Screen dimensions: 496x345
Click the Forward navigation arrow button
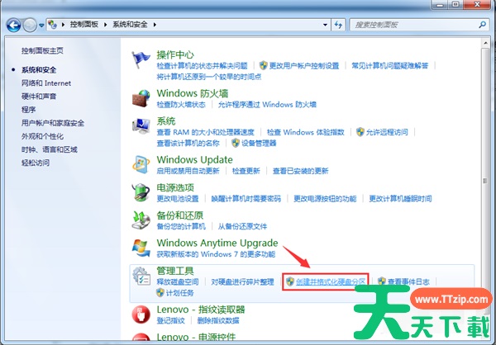tap(30, 25)
